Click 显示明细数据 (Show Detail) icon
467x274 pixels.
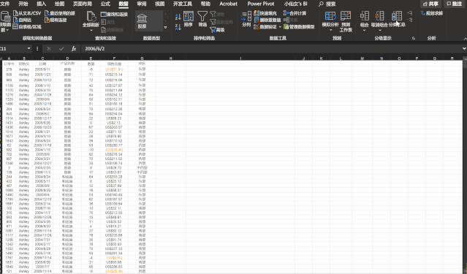pos(410,13)
